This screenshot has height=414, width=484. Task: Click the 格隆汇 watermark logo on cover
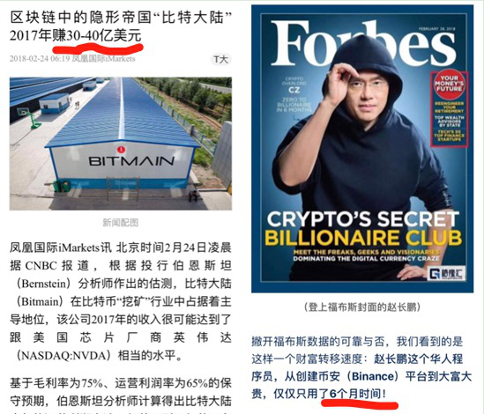(446, 273)
